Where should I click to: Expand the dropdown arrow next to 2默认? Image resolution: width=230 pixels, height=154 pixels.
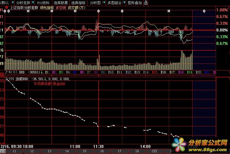(13, 3)
